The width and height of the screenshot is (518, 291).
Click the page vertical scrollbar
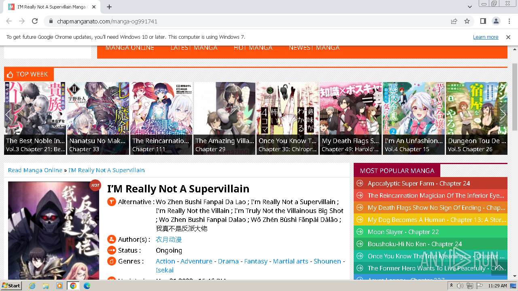pyautogui.click(x=515, y=97)
